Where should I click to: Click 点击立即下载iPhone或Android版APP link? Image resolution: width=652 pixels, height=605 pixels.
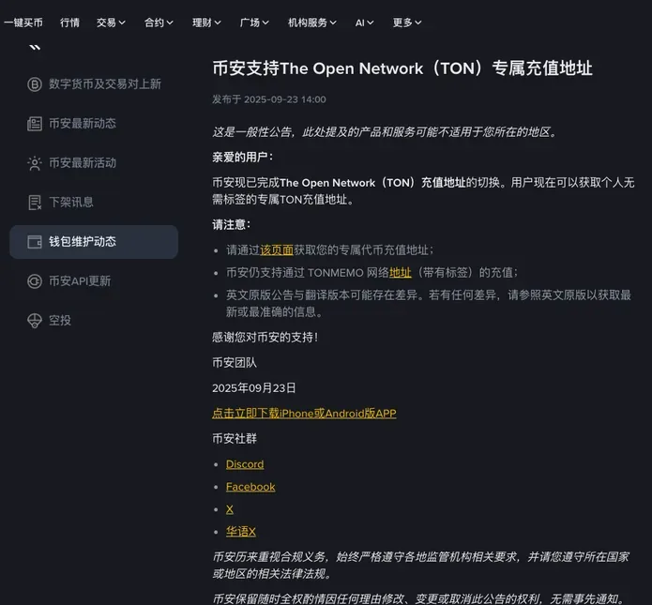304,414
